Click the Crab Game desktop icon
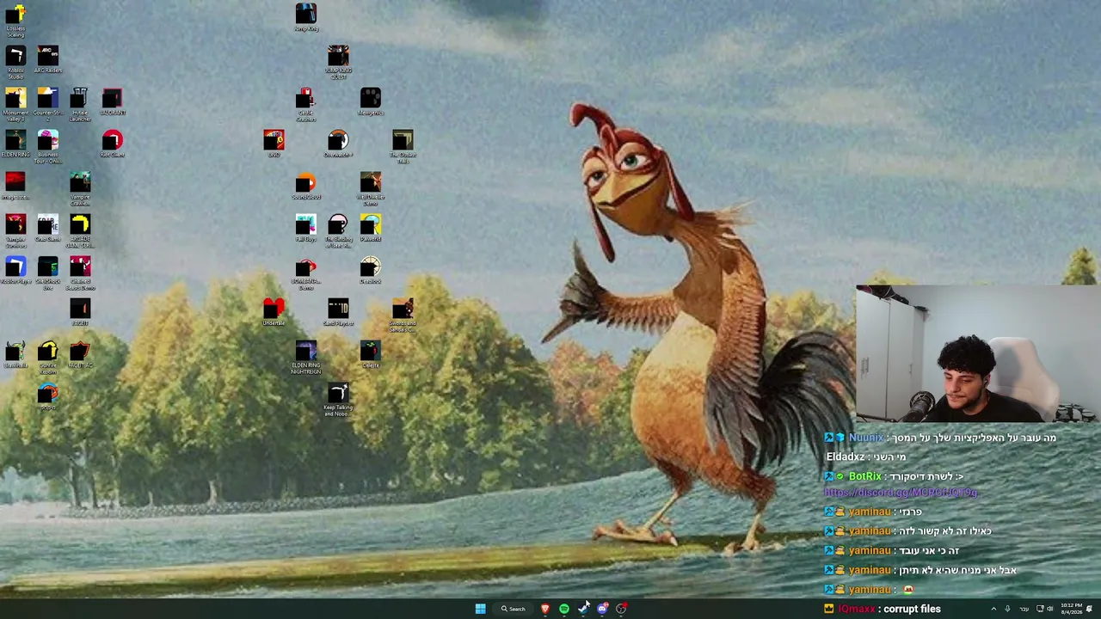 (47, 229)
